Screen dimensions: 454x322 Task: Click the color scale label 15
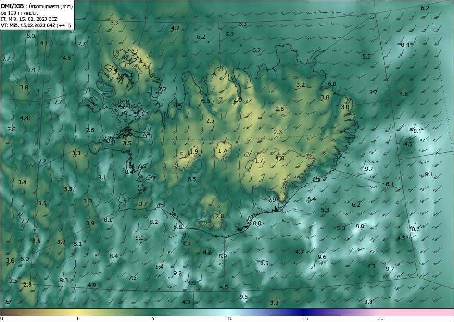305,318
